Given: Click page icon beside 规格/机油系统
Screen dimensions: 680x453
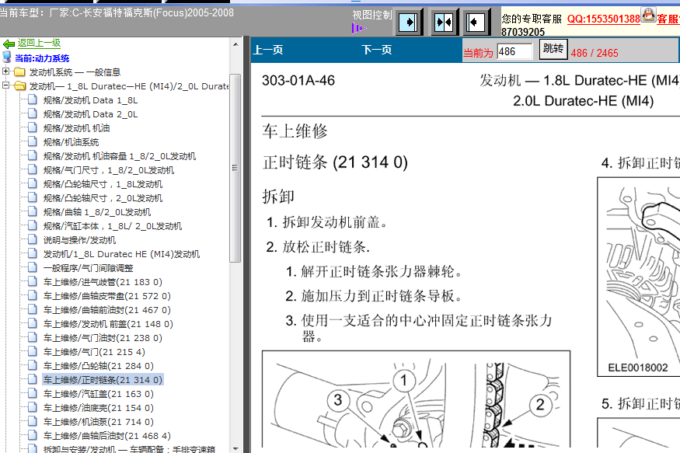Looking at the screenshot, I should [x=32, y=141].
